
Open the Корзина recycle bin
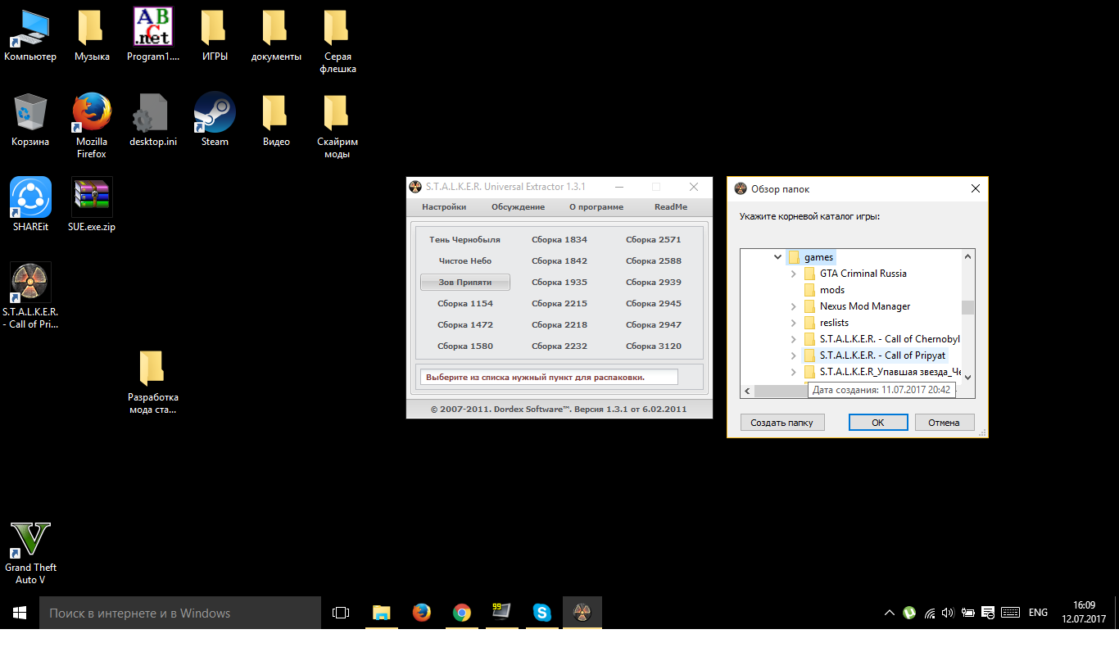30,121
